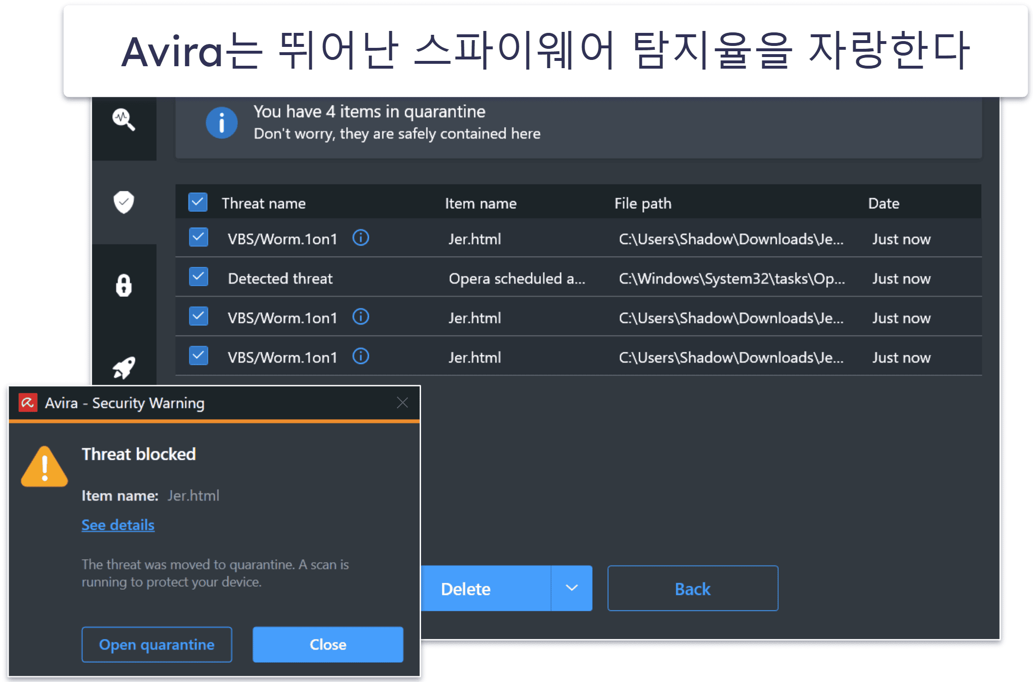Viewport: 1033px width, 682px height.
Task: Click the Close button in the warning dialog
Action: pyautogui.click(x=328, y=644)
